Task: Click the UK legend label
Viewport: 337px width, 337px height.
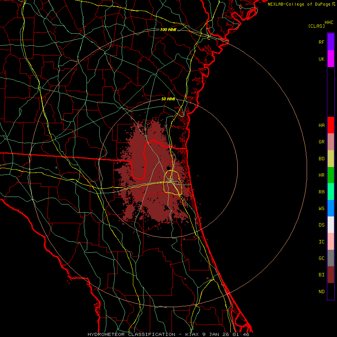Action: [x=321, y=59]
